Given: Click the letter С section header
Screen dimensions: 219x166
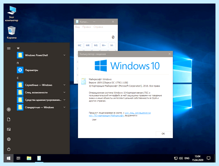Looking at the screenshot, I should (x=18, y=78).
